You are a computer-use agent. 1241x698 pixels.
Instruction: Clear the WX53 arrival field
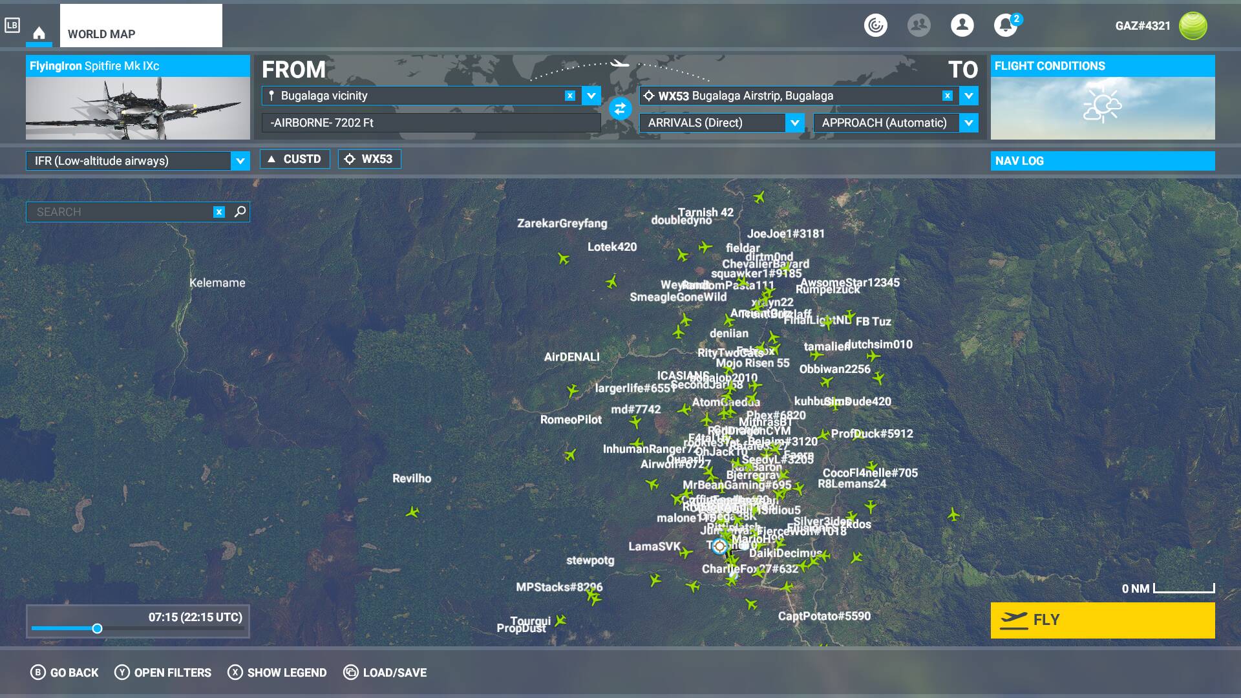pyautogui.click(x=947, y=96)
